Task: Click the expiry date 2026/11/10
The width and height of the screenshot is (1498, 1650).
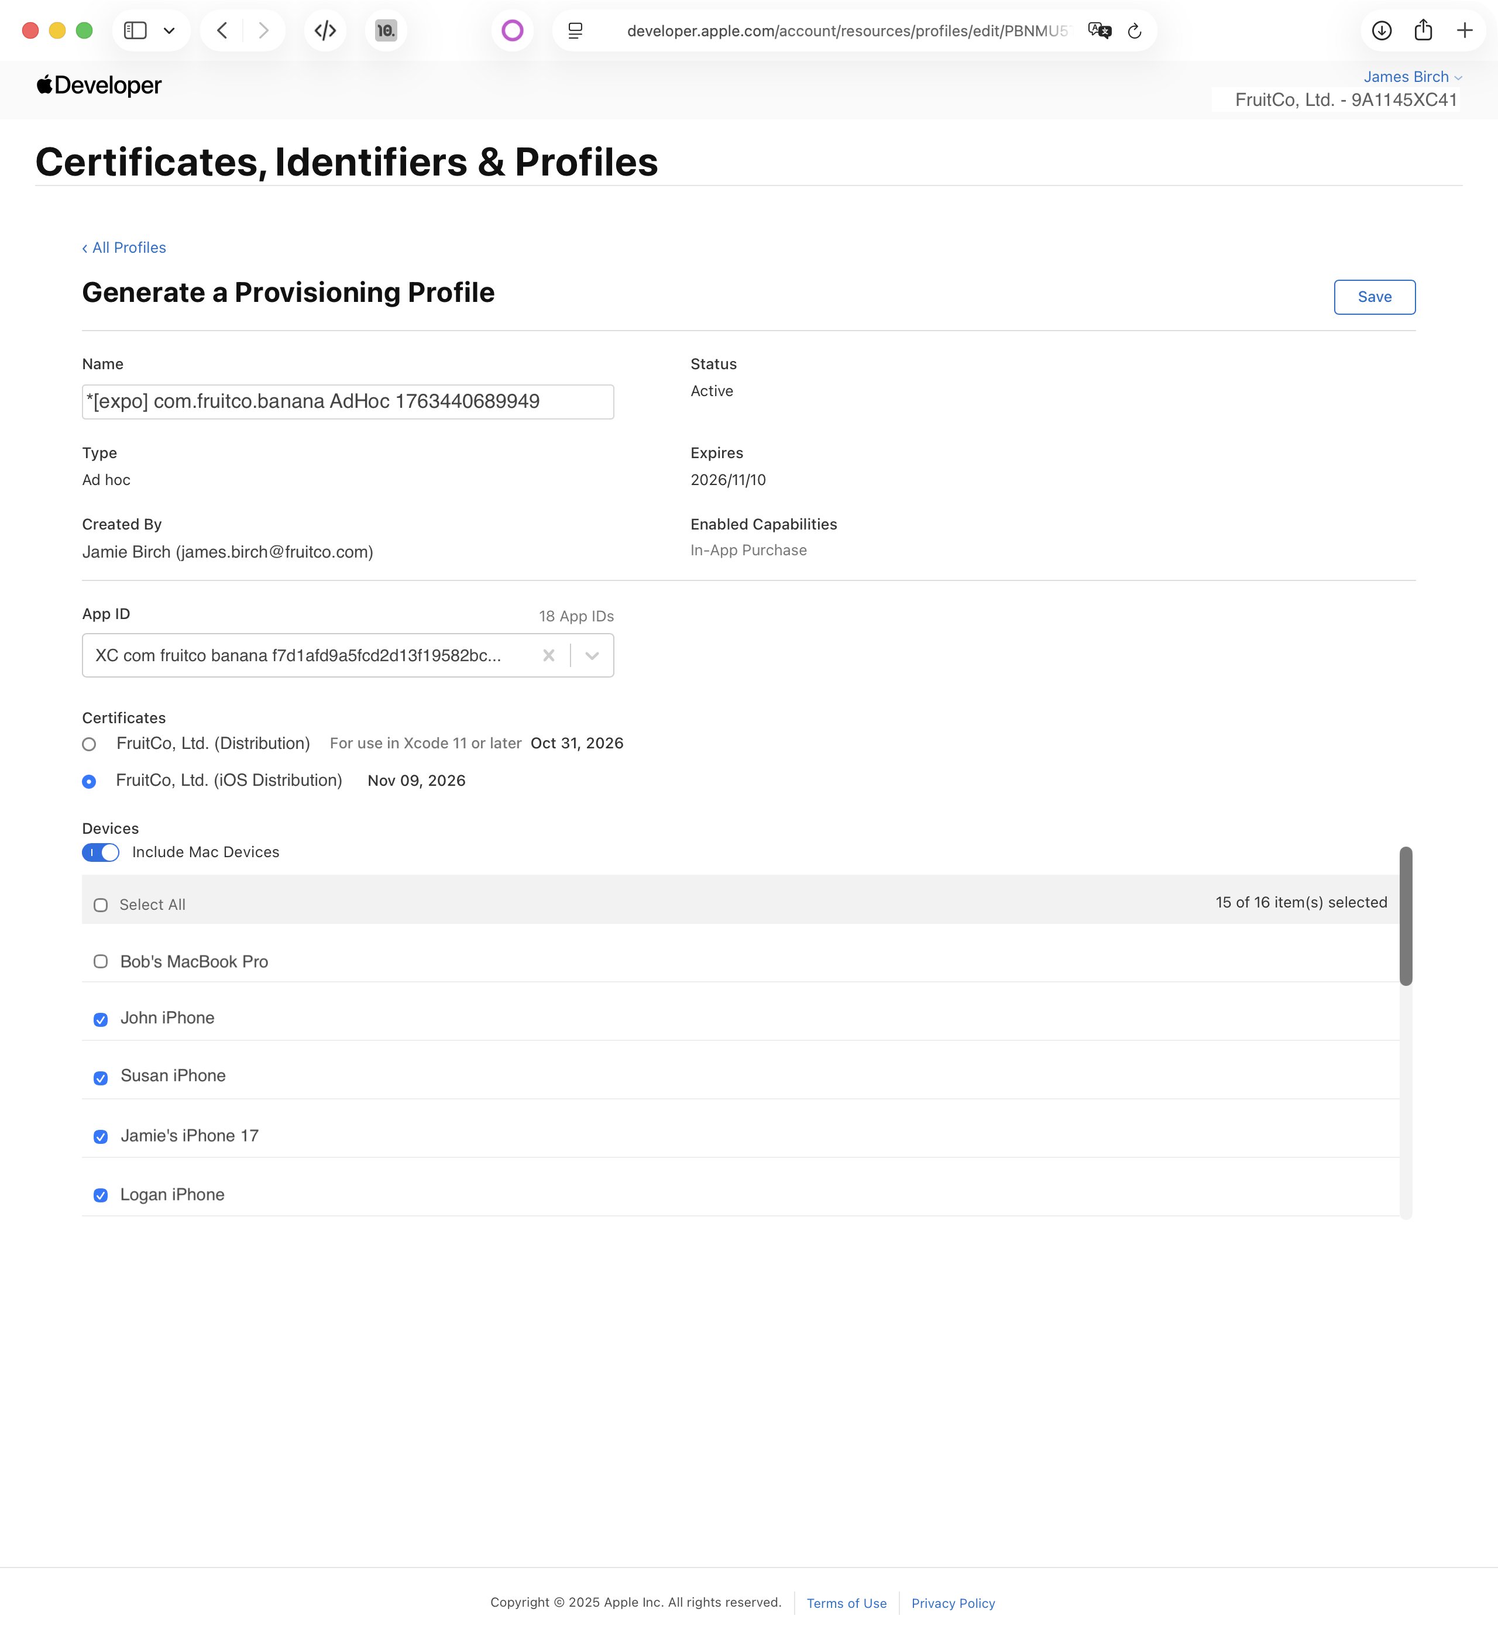Action: click(728, 480)
